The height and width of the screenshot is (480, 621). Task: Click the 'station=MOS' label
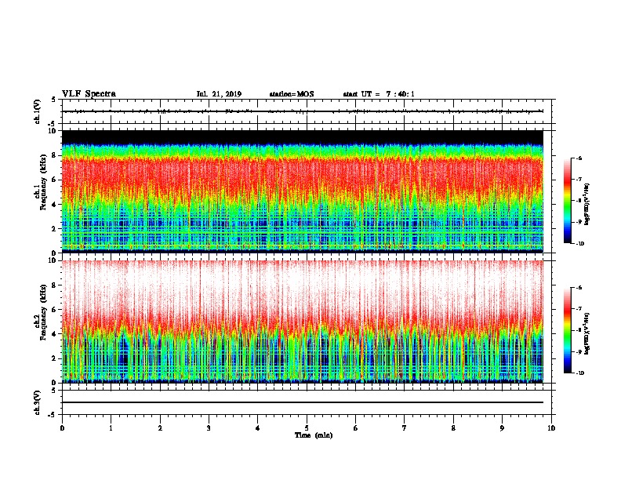point(292,94)
